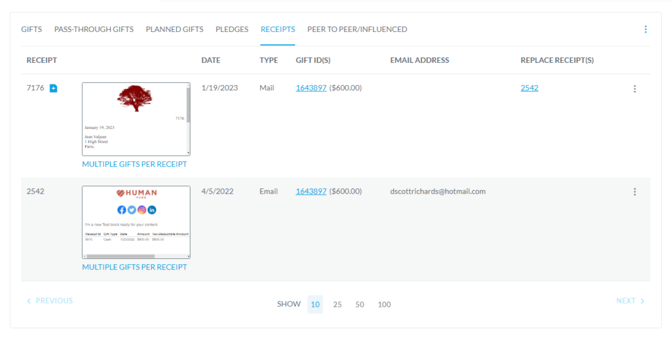Click the Email Address column header
671x338 pixels.
pos(419,60)
